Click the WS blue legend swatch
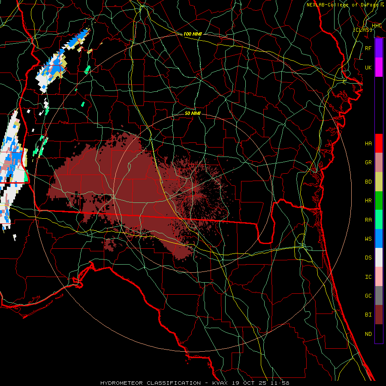386x386 pixels. (x=379, y=238)
